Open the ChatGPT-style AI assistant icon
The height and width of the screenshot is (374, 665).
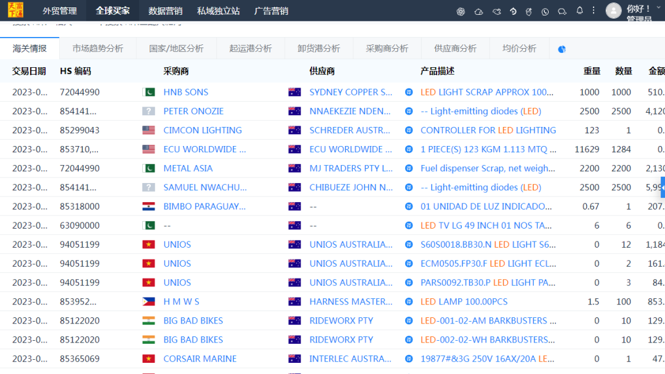461,12
